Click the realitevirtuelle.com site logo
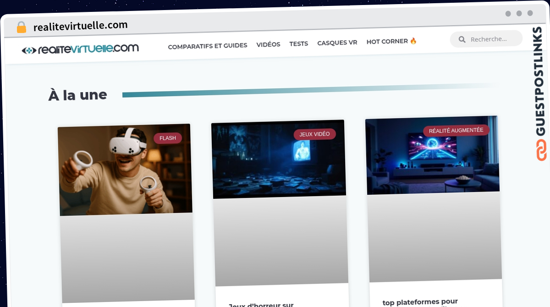550x307 pixels. click(80, 49)
